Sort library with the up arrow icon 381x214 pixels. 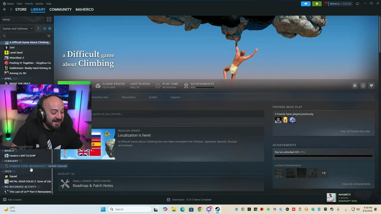(38, 29)
